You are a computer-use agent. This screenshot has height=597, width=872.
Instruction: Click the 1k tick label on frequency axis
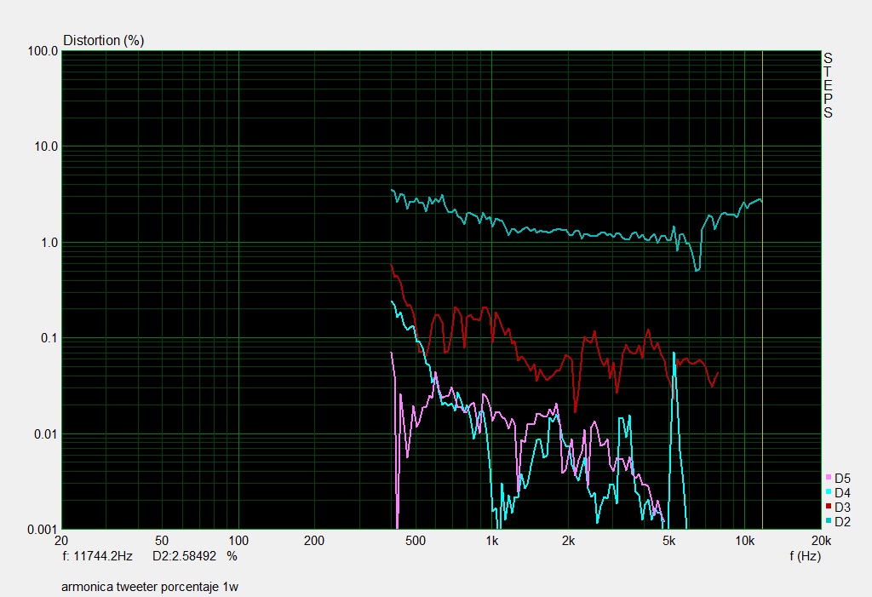(491, 541)
